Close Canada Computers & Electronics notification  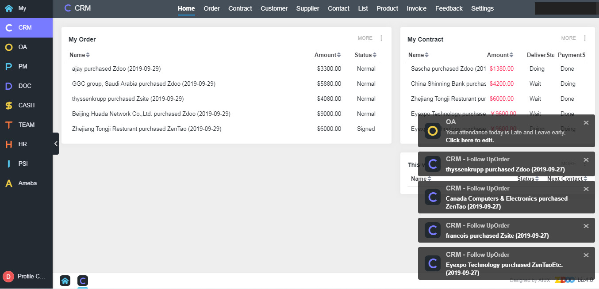pyautogui.click(x=586, y=189)
